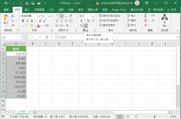Click the Percent Style icon
The image size is (181, 119).
pos(88,21)
